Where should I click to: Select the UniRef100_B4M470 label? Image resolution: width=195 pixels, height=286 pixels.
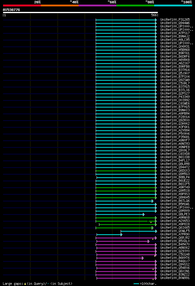tap(175, 245)
